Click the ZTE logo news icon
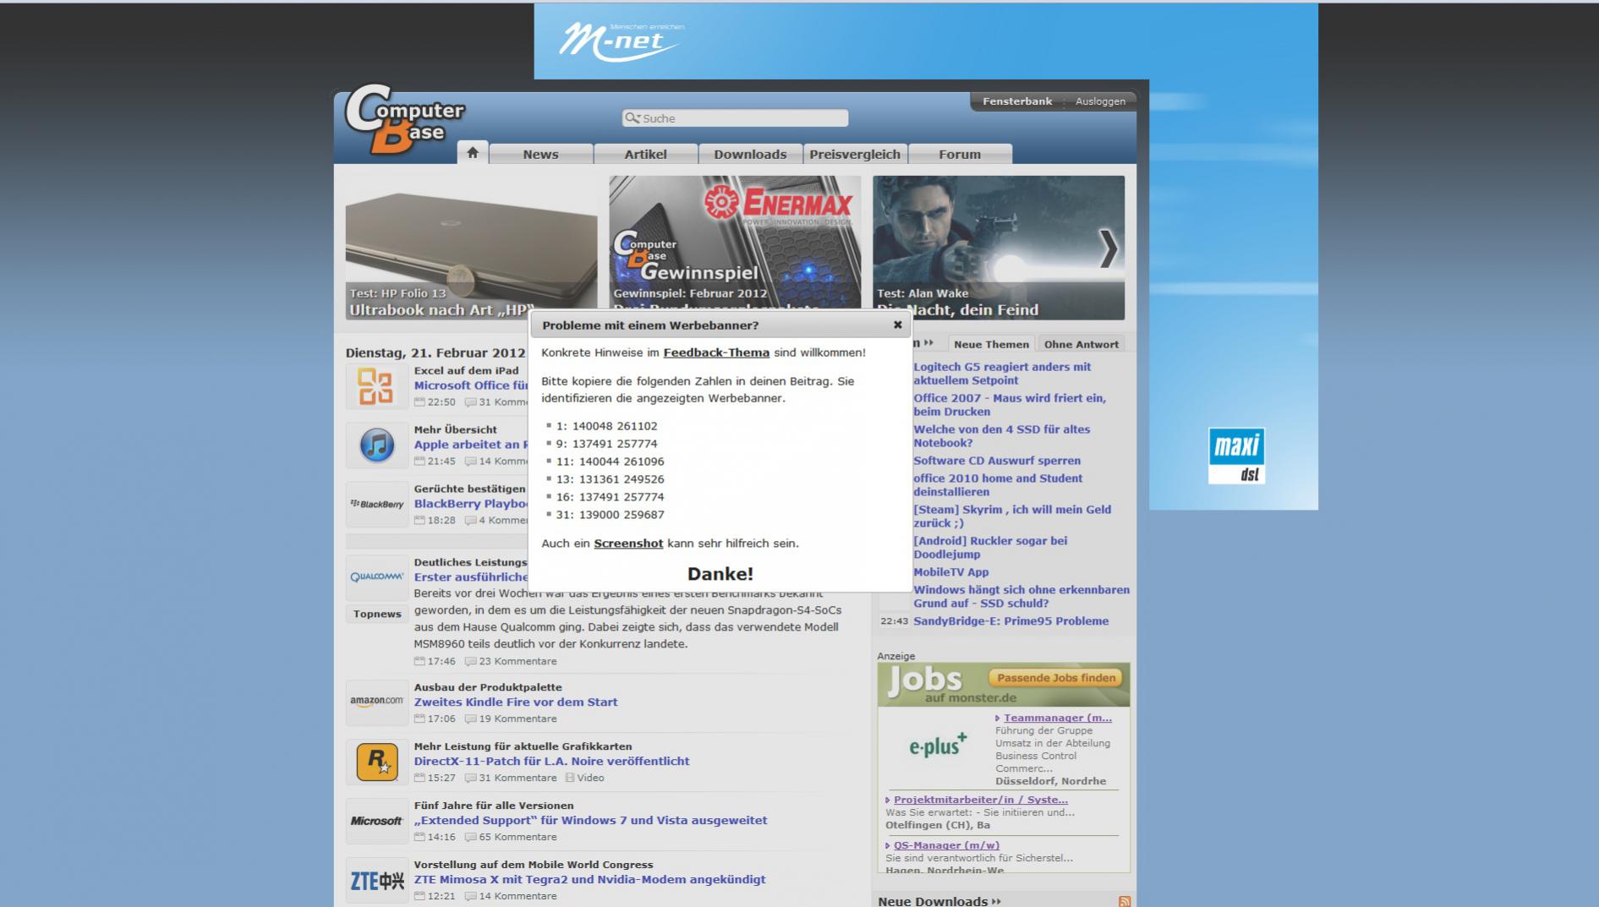 point(376,881)
